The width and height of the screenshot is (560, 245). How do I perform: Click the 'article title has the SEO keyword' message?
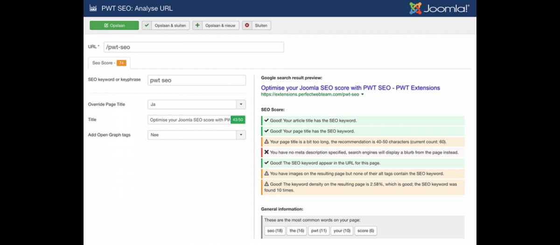pos(363,120)
